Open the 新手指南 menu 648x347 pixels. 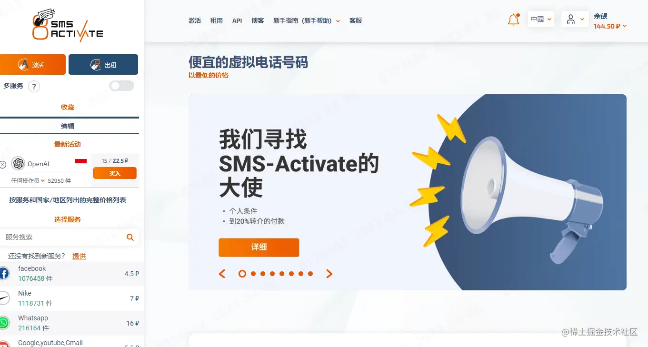point(307,20)
